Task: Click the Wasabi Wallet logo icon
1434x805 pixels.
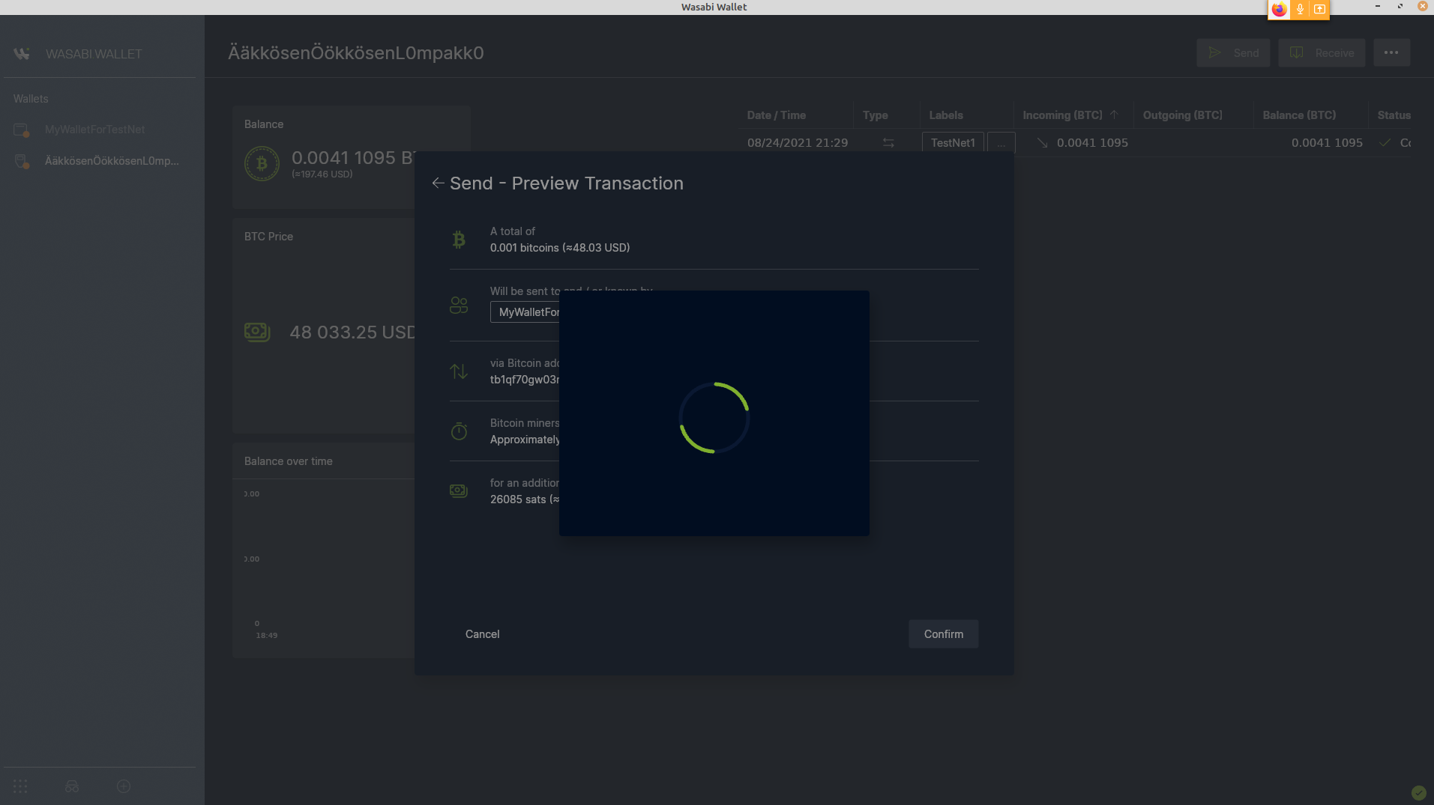Action: [22, 54]
